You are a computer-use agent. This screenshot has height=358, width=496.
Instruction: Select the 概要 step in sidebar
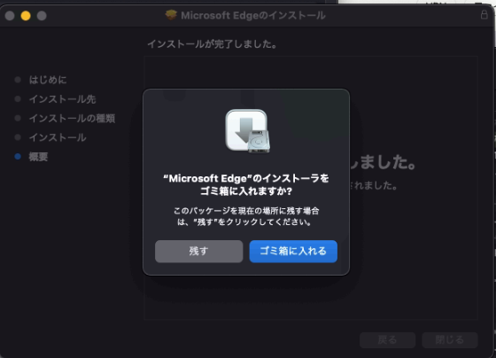38,157
